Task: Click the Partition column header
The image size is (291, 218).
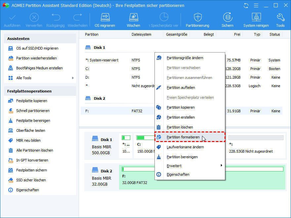Action: click(92, 34)
